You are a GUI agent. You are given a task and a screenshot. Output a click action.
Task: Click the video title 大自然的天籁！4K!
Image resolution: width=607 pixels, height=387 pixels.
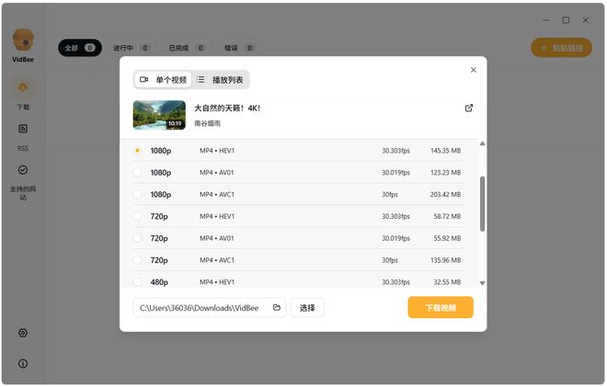click(227, 108)
